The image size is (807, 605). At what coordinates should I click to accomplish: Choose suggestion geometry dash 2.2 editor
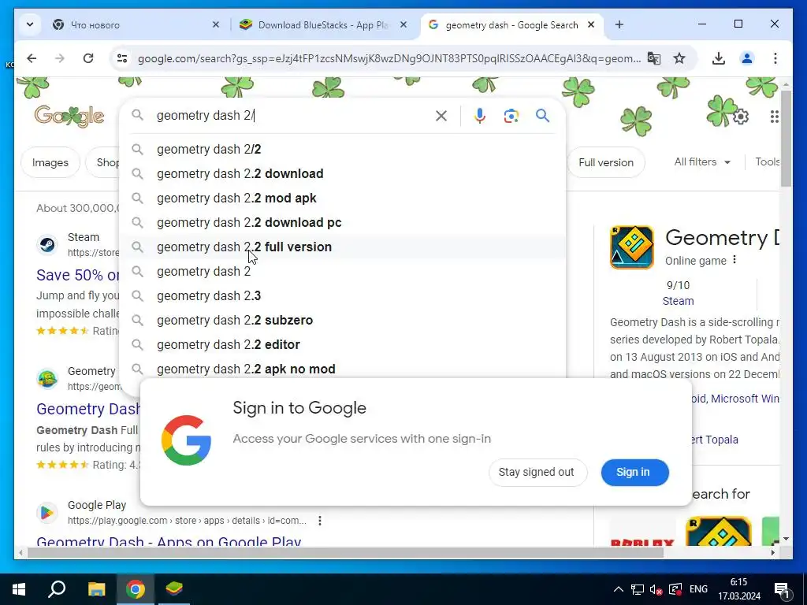(342, 345)
